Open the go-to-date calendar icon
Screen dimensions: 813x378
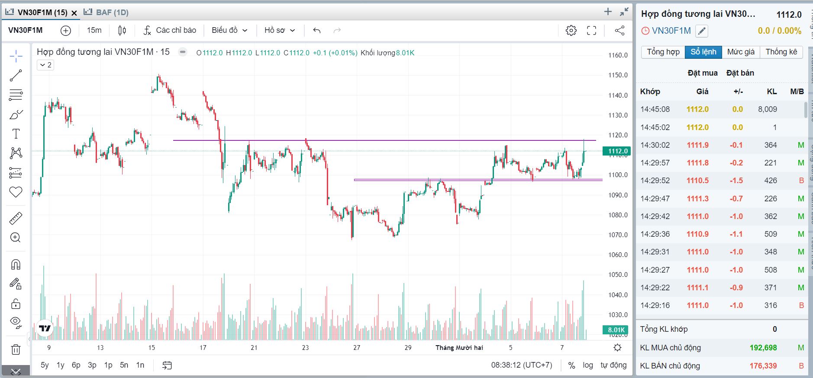point(167,365)
